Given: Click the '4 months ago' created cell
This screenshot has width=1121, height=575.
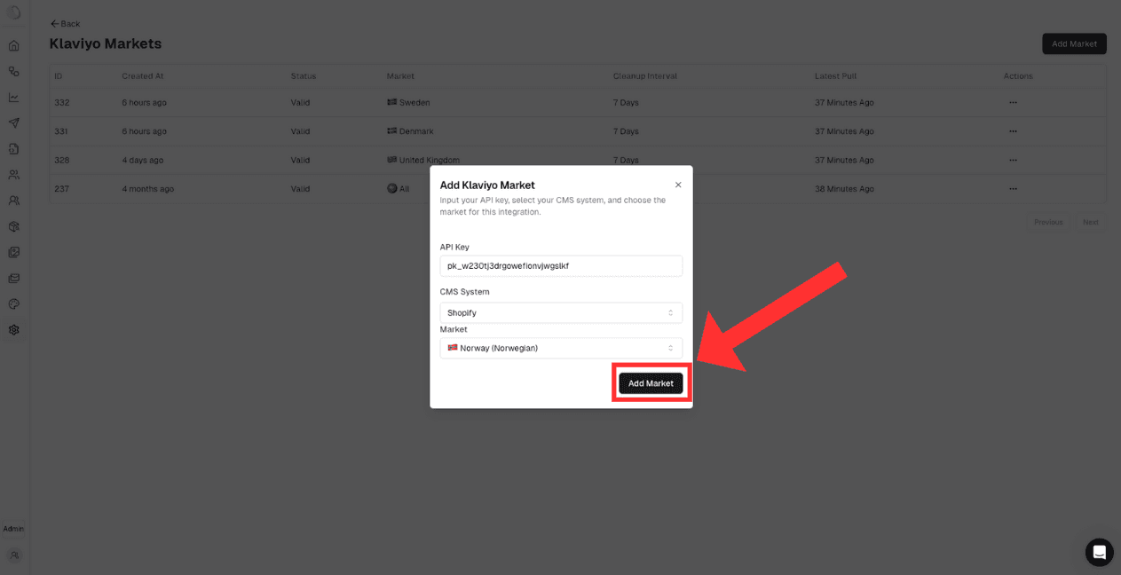Looking at the screenshot, I should (148, 189).
